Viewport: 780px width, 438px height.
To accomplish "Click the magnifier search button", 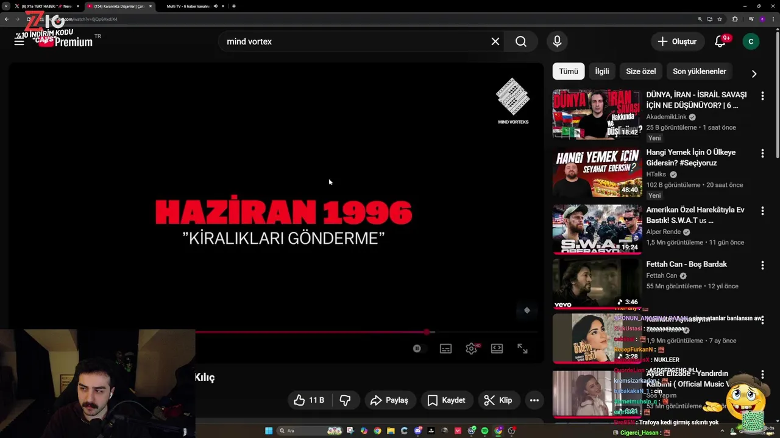I will 521,41.
